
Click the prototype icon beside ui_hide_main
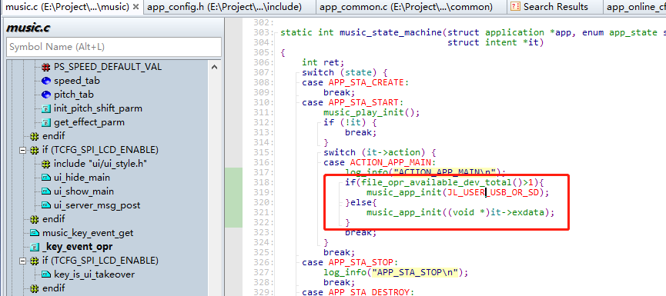pyautogui.click(x=46, y=178)
